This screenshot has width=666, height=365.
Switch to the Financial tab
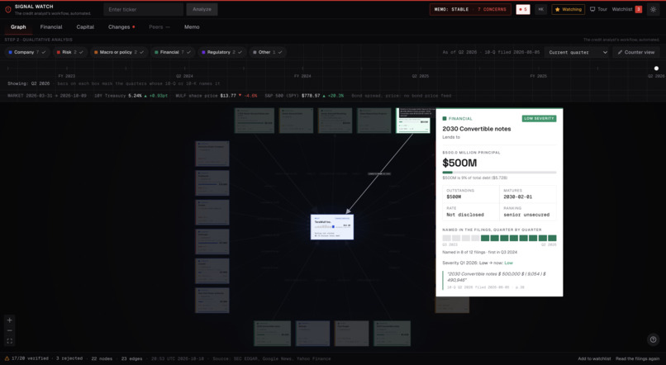pos(51,26)
